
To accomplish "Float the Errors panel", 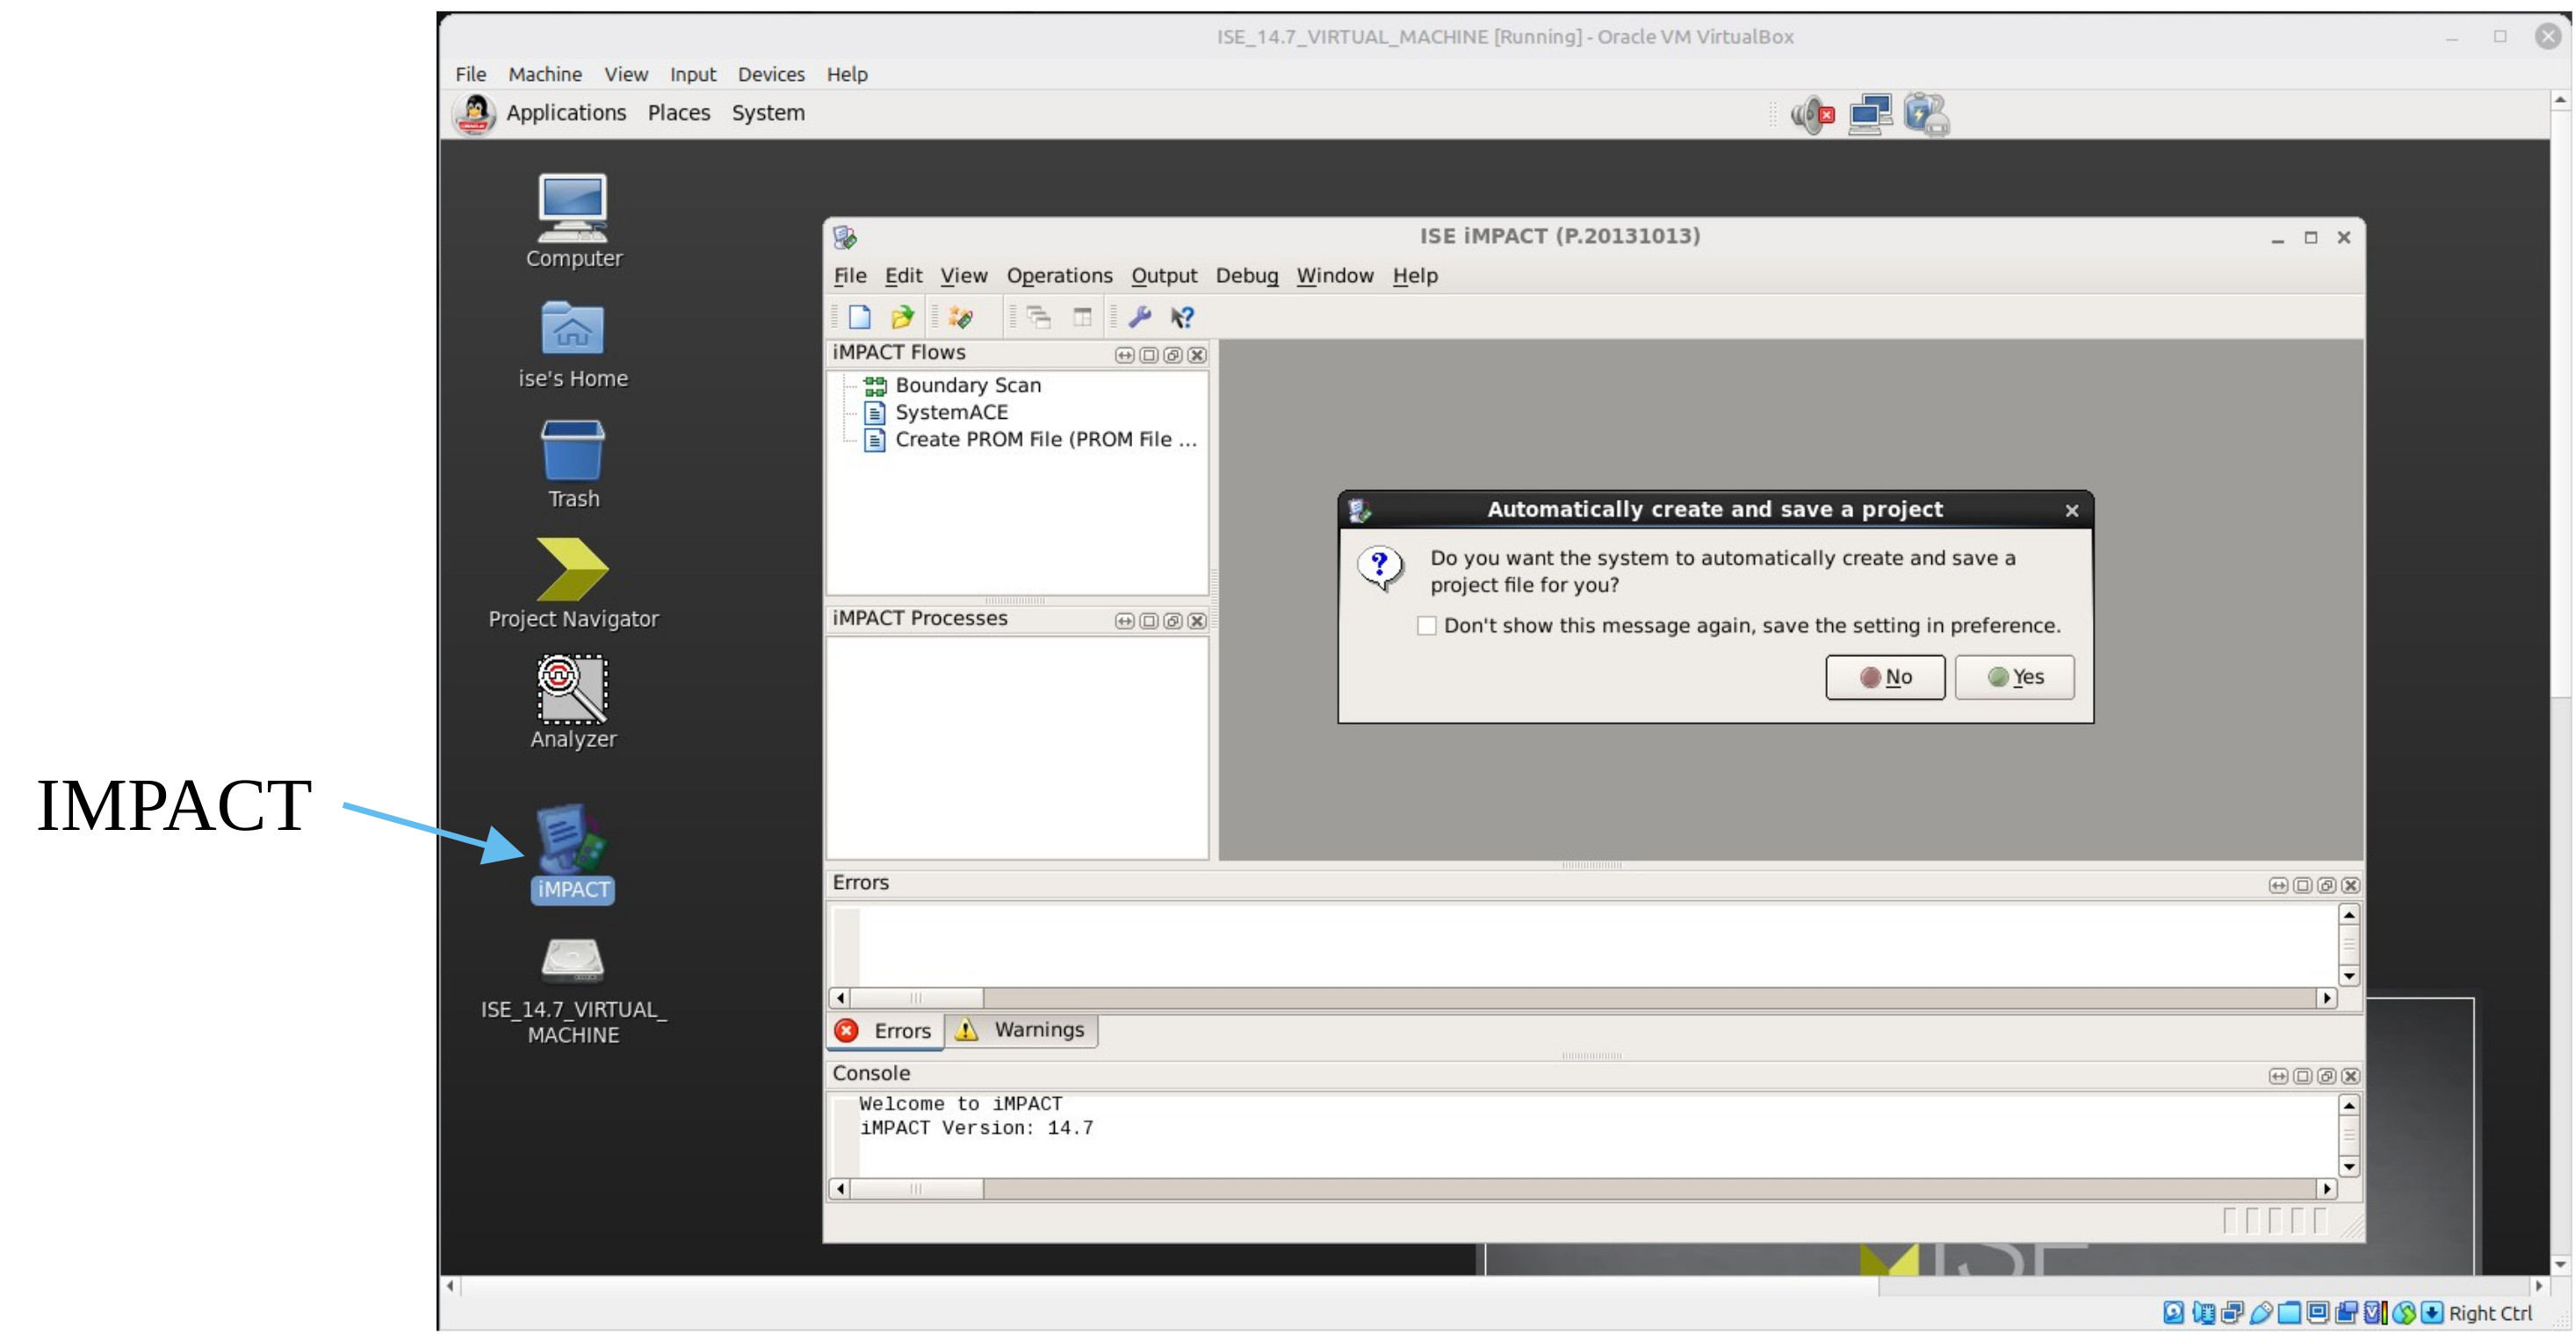I will point(2326,885).
